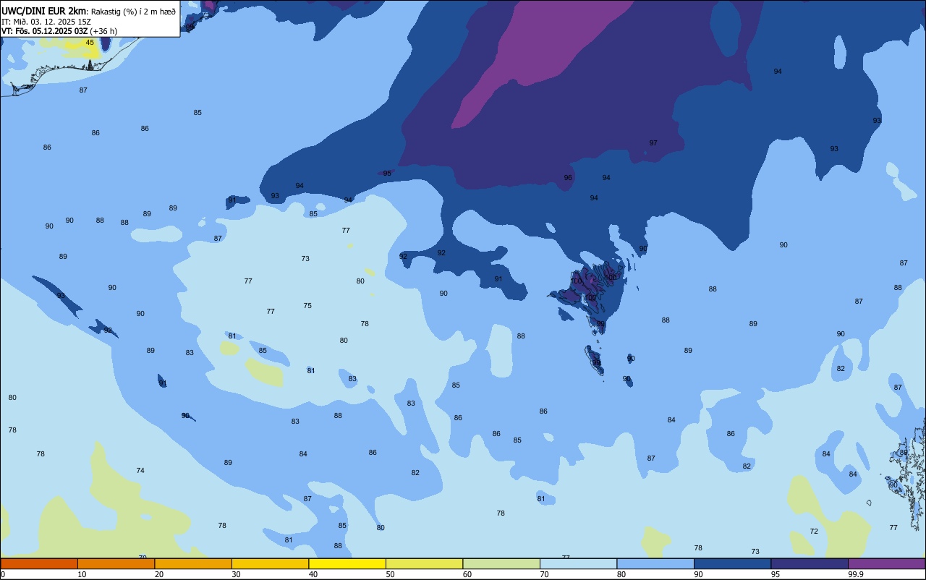Click the "97" humidity value on the map
Image resolution: width=926 pixels, height=580 pixels.
pyautogui.click(x=653, y=143)
